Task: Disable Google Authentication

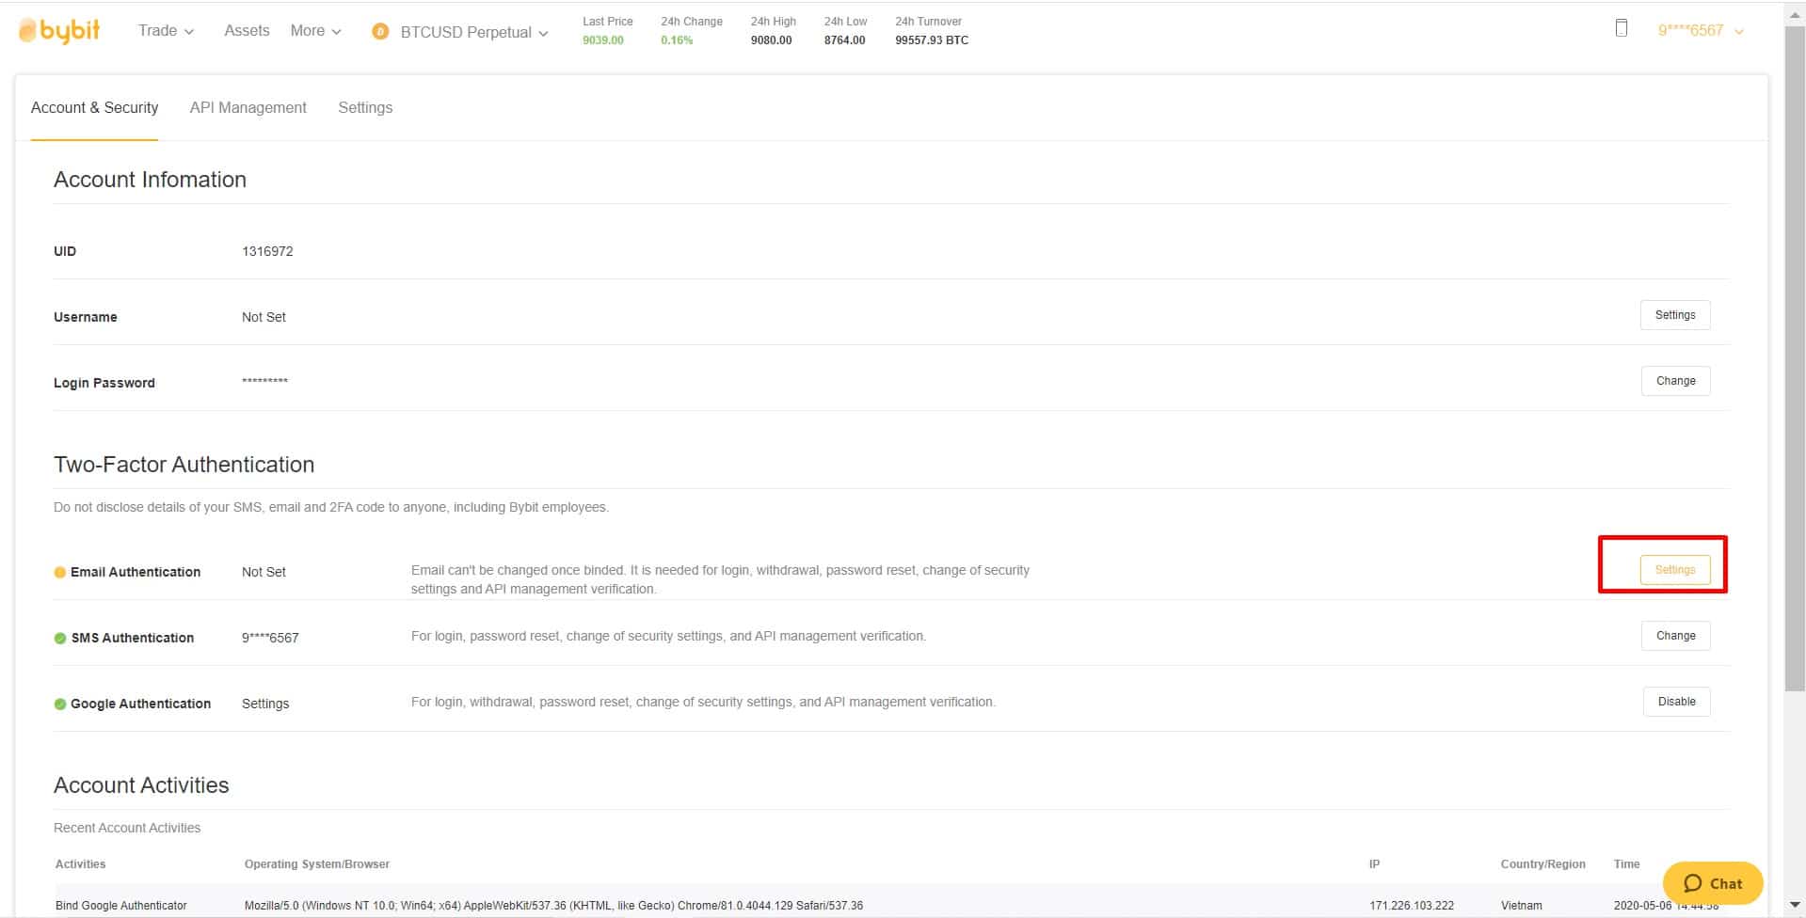Action: click(1676, 702)
